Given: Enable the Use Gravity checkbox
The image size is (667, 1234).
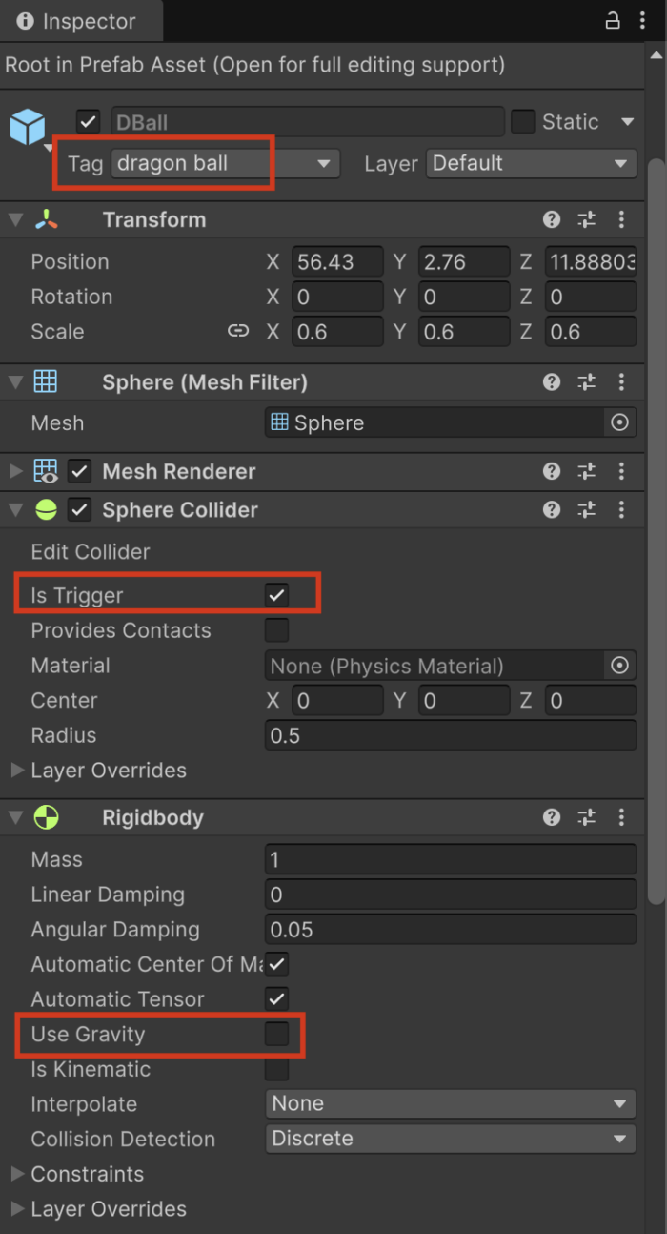Looking at the screenshot, I should [x=276, y=1035].
